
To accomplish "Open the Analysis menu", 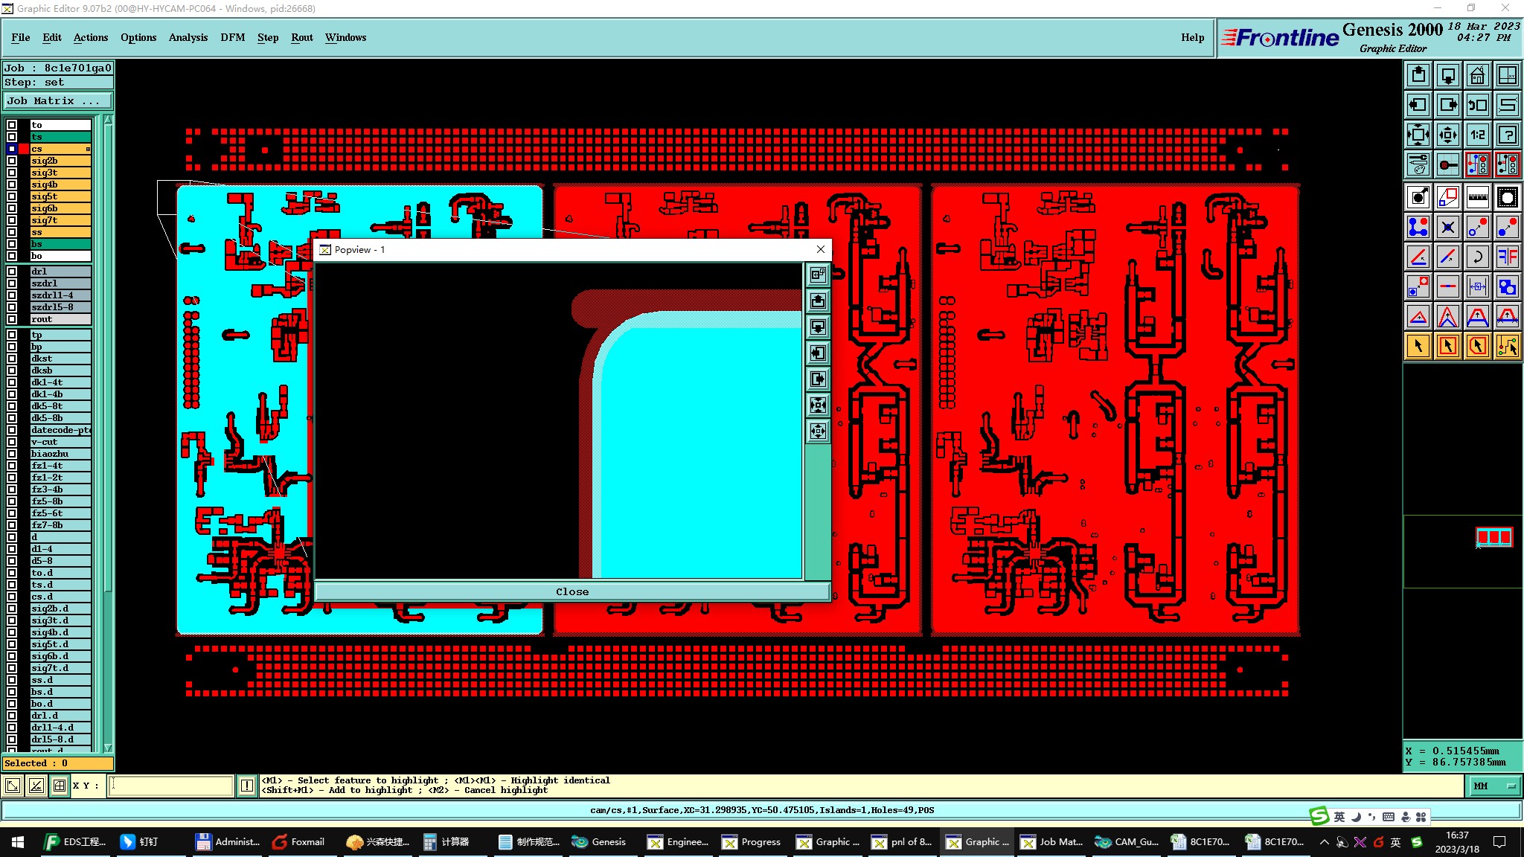I will pos(188,37).
